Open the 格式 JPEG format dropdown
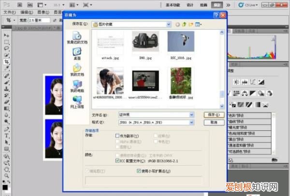The image size is (290, 196). 191,122
